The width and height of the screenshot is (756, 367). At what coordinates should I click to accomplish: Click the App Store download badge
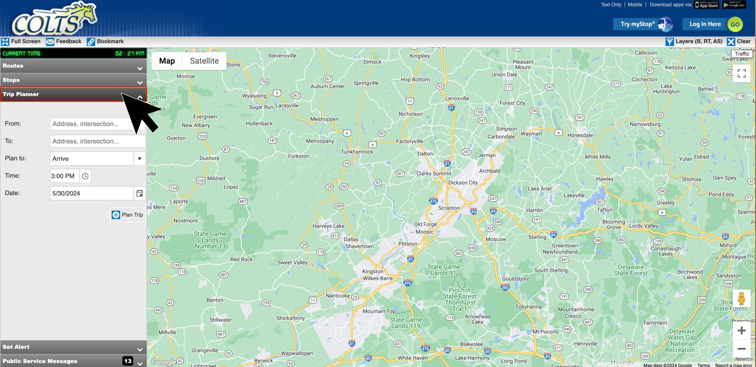coord(706,4)
